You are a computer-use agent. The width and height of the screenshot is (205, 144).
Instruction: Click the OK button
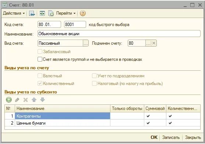[x=154, y=137]
